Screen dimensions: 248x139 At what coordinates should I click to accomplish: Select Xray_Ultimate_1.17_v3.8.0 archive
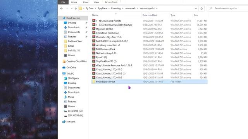tap(149, 69)
